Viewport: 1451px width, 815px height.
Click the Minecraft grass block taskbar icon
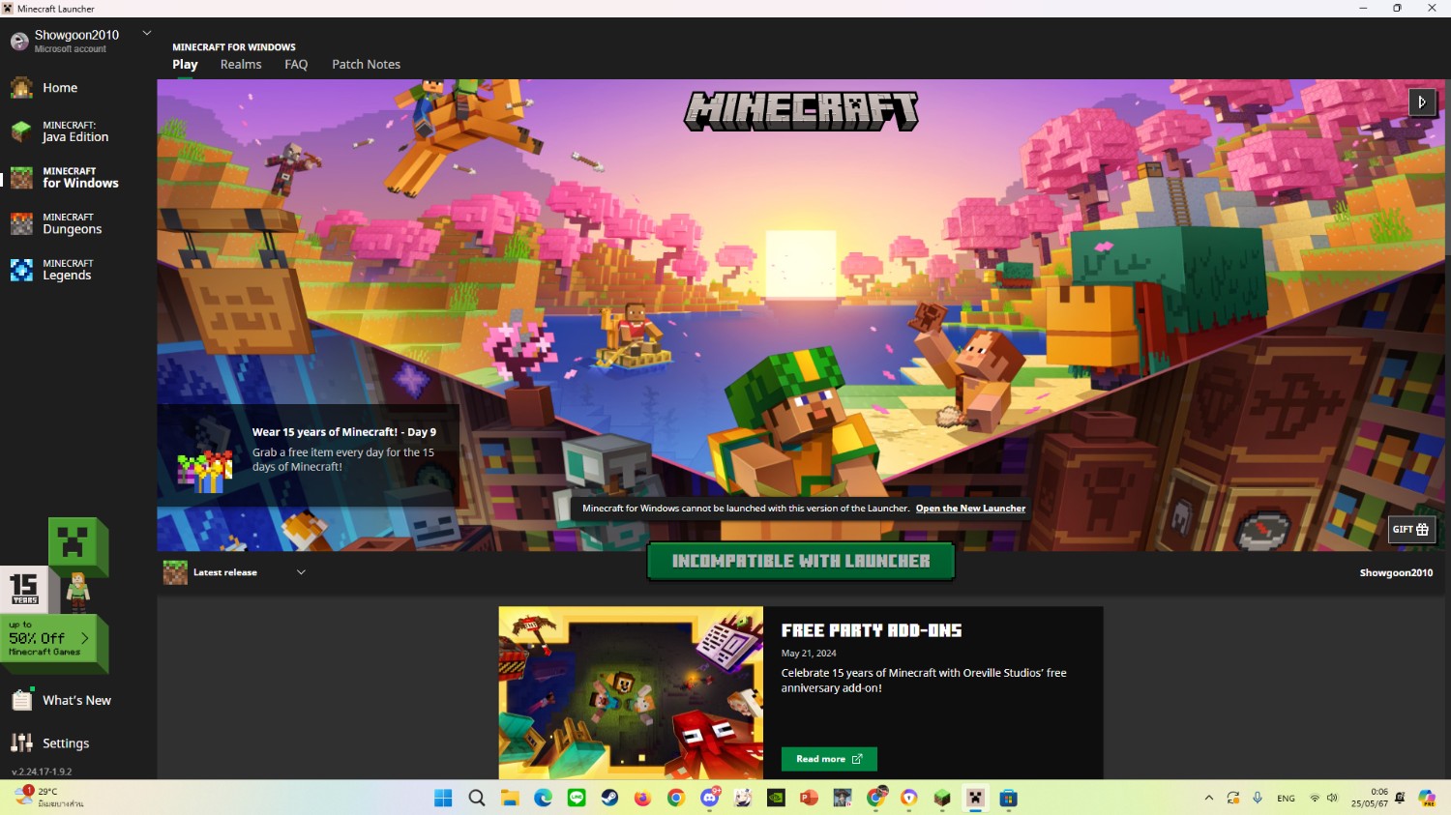(x=942, y=798)
